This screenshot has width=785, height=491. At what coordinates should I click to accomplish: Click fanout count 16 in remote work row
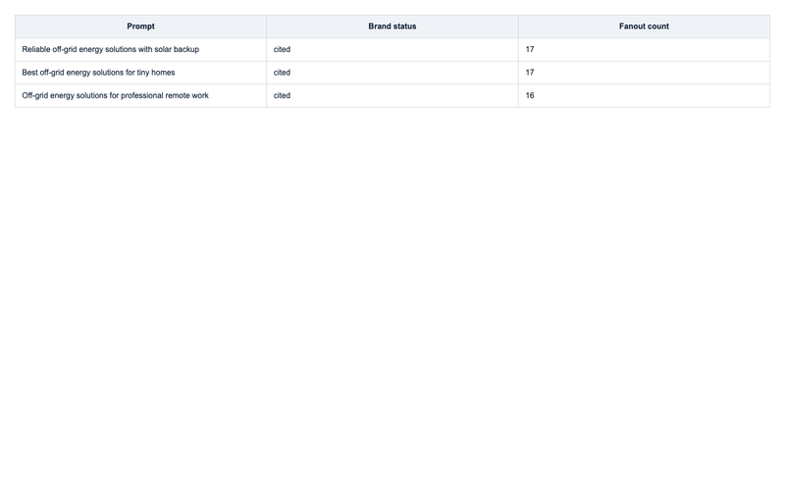click(x=530, y=95)
